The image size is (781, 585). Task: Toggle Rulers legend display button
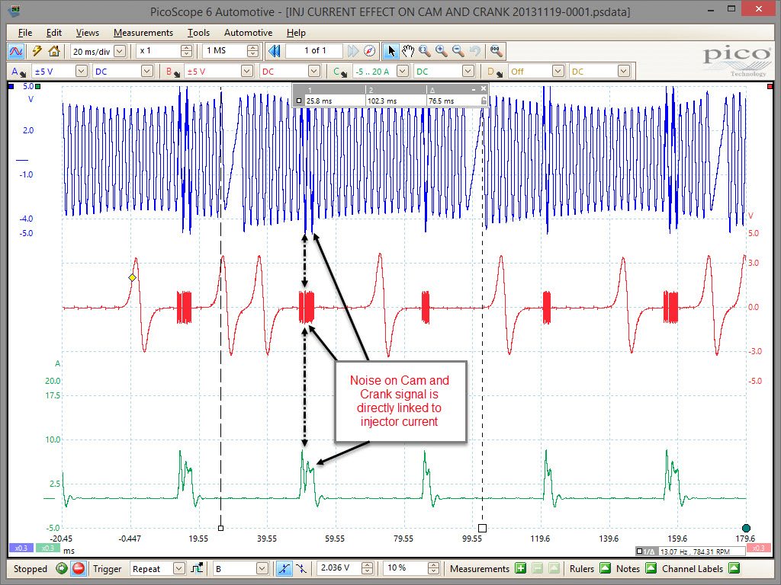(x=605, y=568)
